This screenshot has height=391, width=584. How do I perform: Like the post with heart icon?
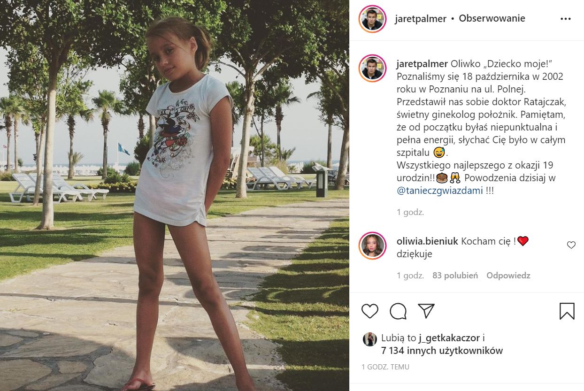pos(370,311)
